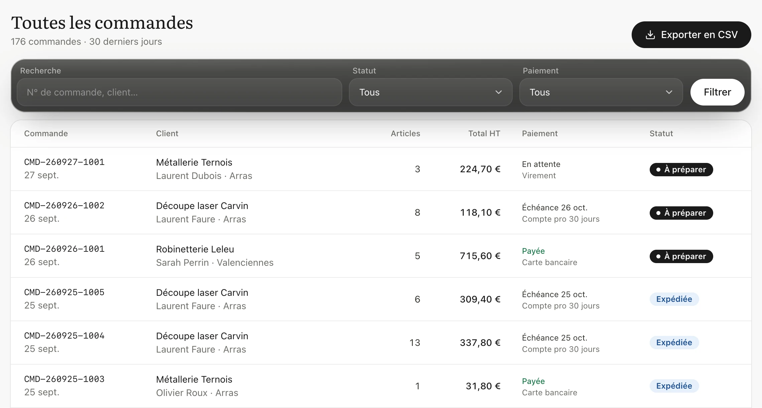This screenshot has height=408, width=762.
Task: Click the Statut column header in table
Action: [x=661, y=134]
